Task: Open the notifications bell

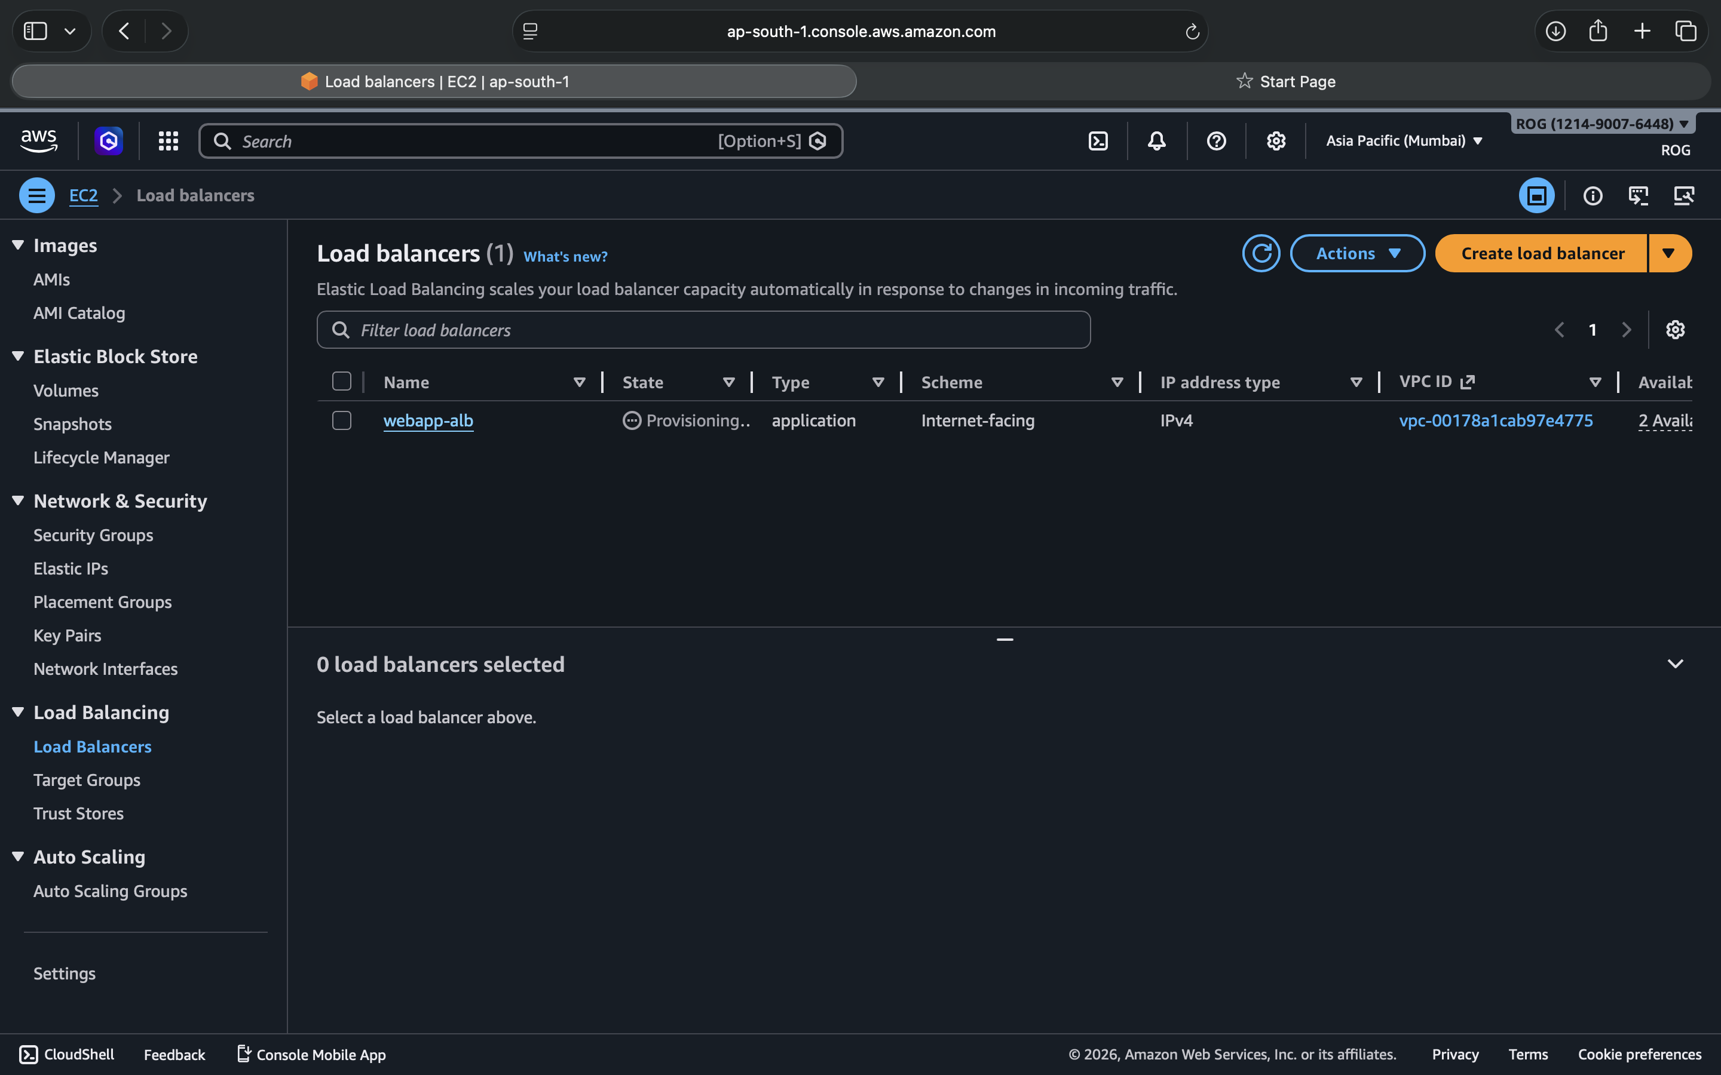Action: [x=1157, y=141]
